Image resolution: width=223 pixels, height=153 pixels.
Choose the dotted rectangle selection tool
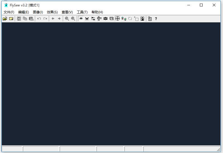point(136,19)
